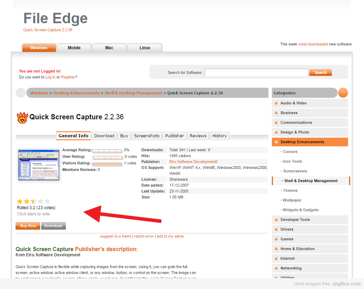Open the Cursors subcategory
This screenshot has width=364, height=289.
click(x=290, y=152)
